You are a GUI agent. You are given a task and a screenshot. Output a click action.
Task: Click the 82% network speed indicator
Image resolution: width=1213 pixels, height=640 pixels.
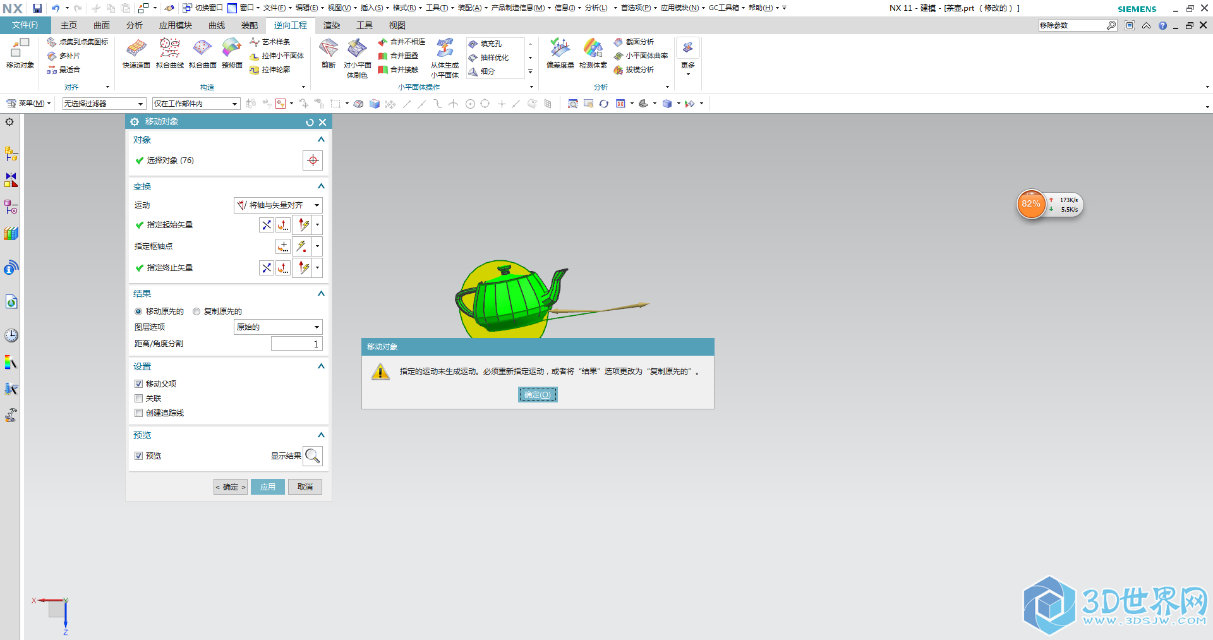1031,204
